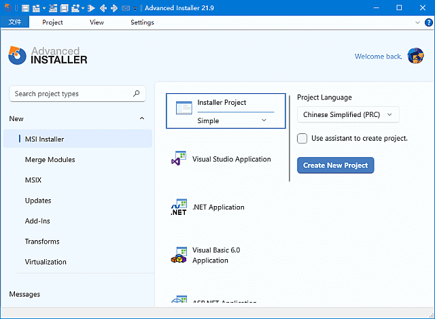Collapse the ribbon using the chevron
Screen dimensions: 435x319
(x=417, y=22)
